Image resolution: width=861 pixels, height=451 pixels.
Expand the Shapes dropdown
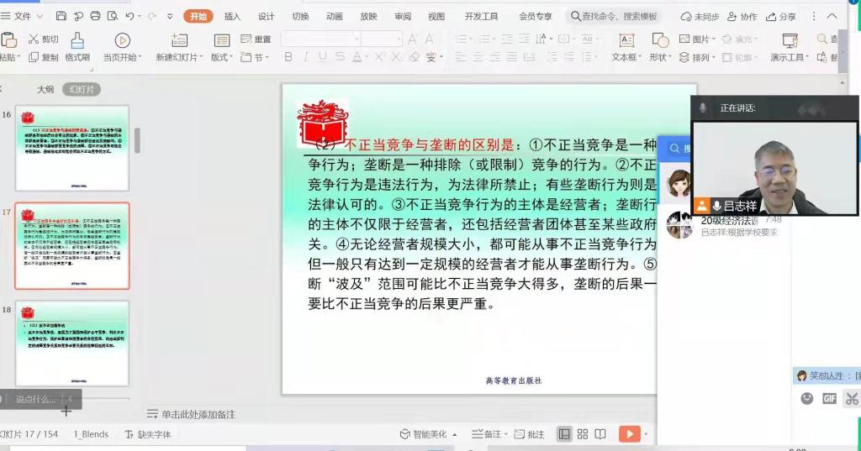pos(660,57)
